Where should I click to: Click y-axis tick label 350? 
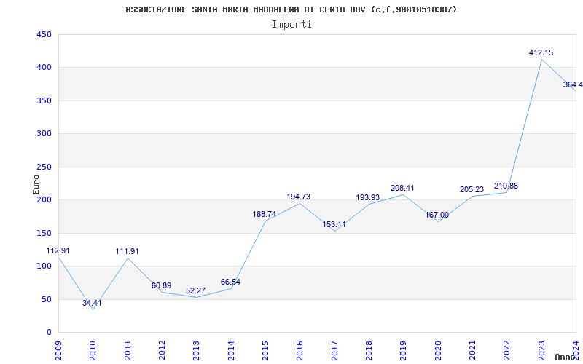pyautogui.click(x=44, y=100)
